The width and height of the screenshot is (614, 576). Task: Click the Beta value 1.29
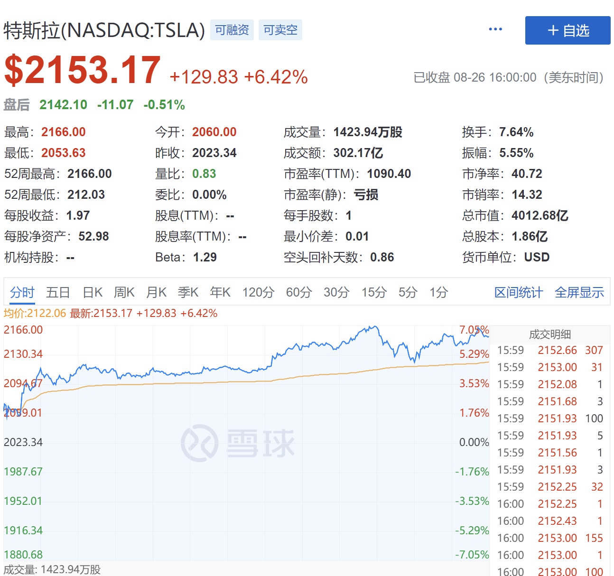[x=205, y=257]
